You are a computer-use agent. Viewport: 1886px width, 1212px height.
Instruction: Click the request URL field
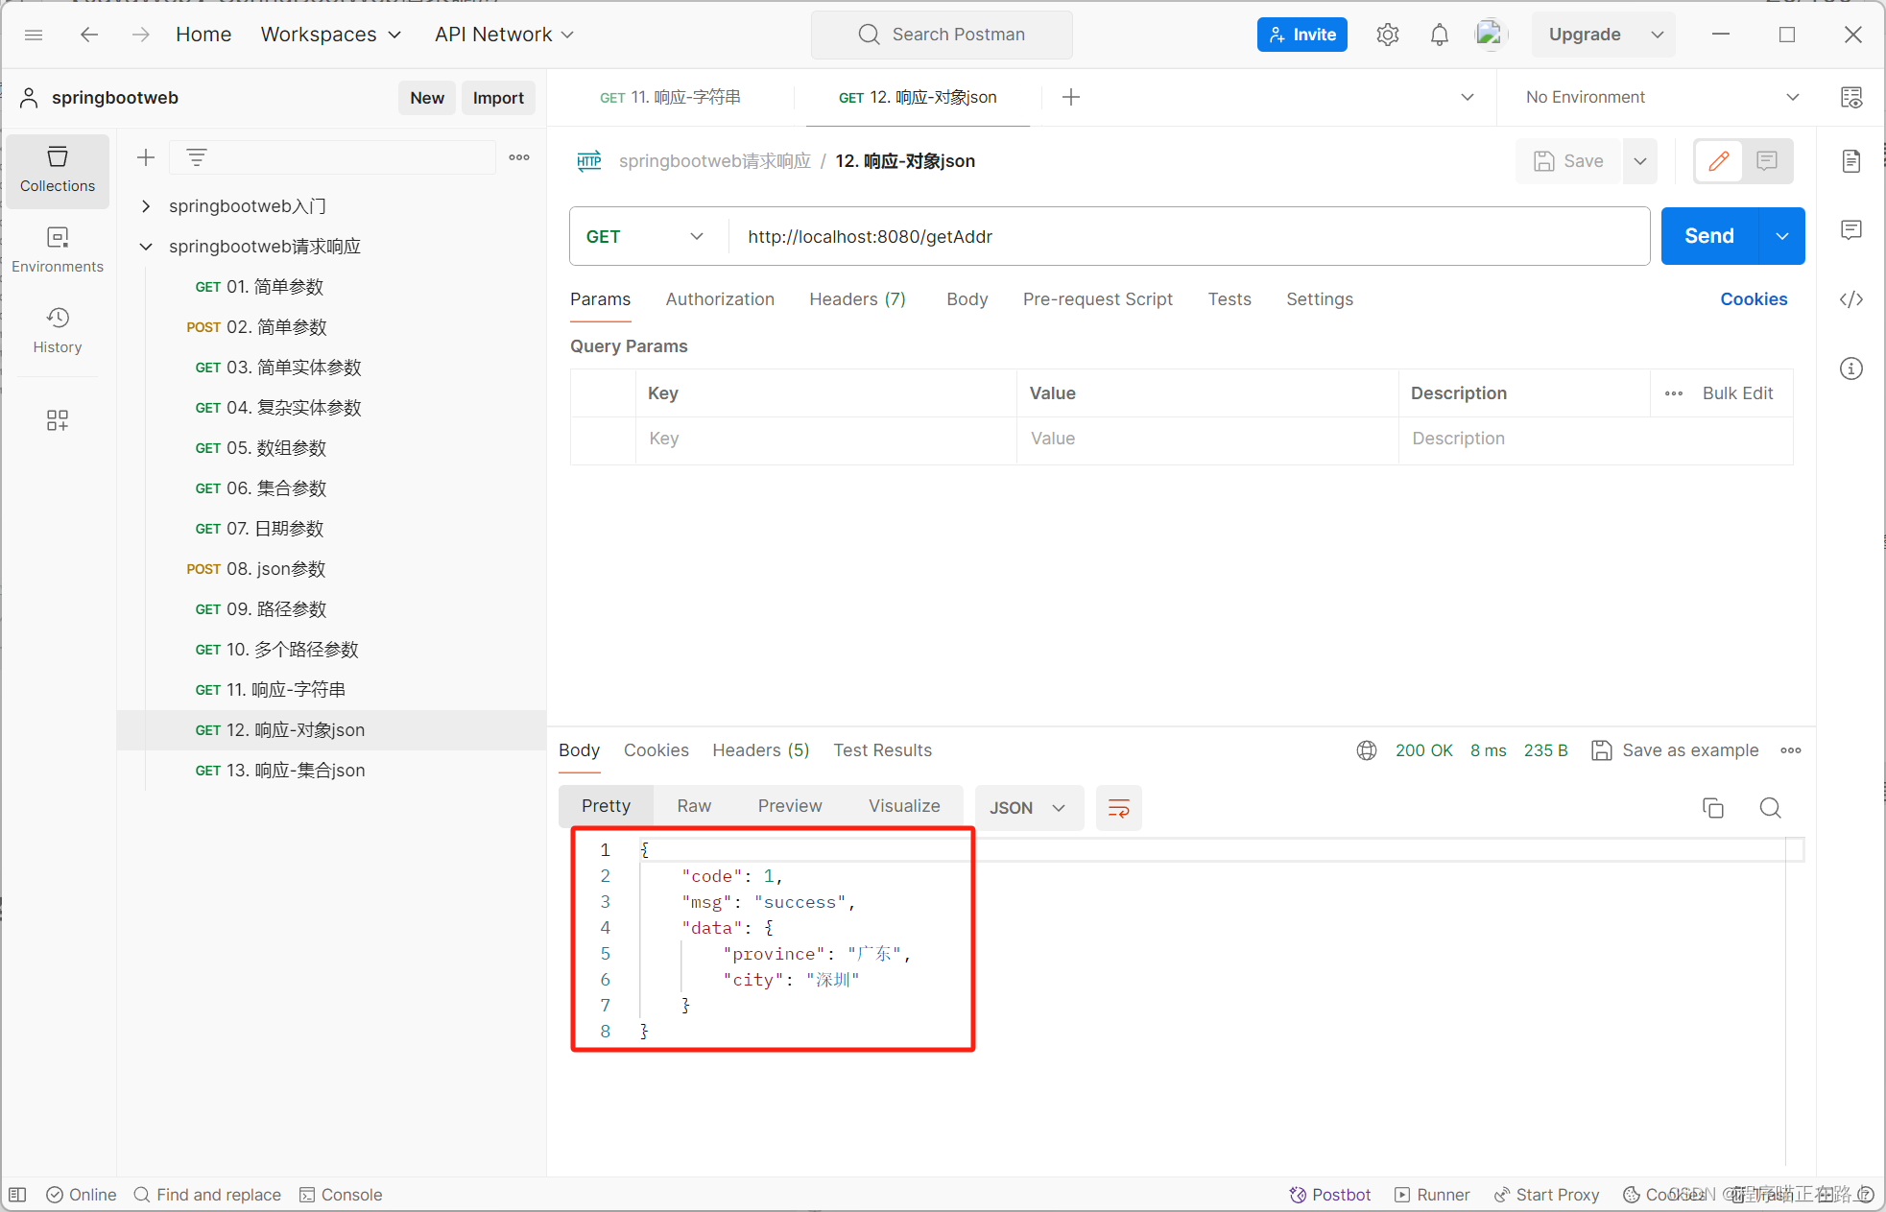pyautogui.click(x=1189, y=236)
